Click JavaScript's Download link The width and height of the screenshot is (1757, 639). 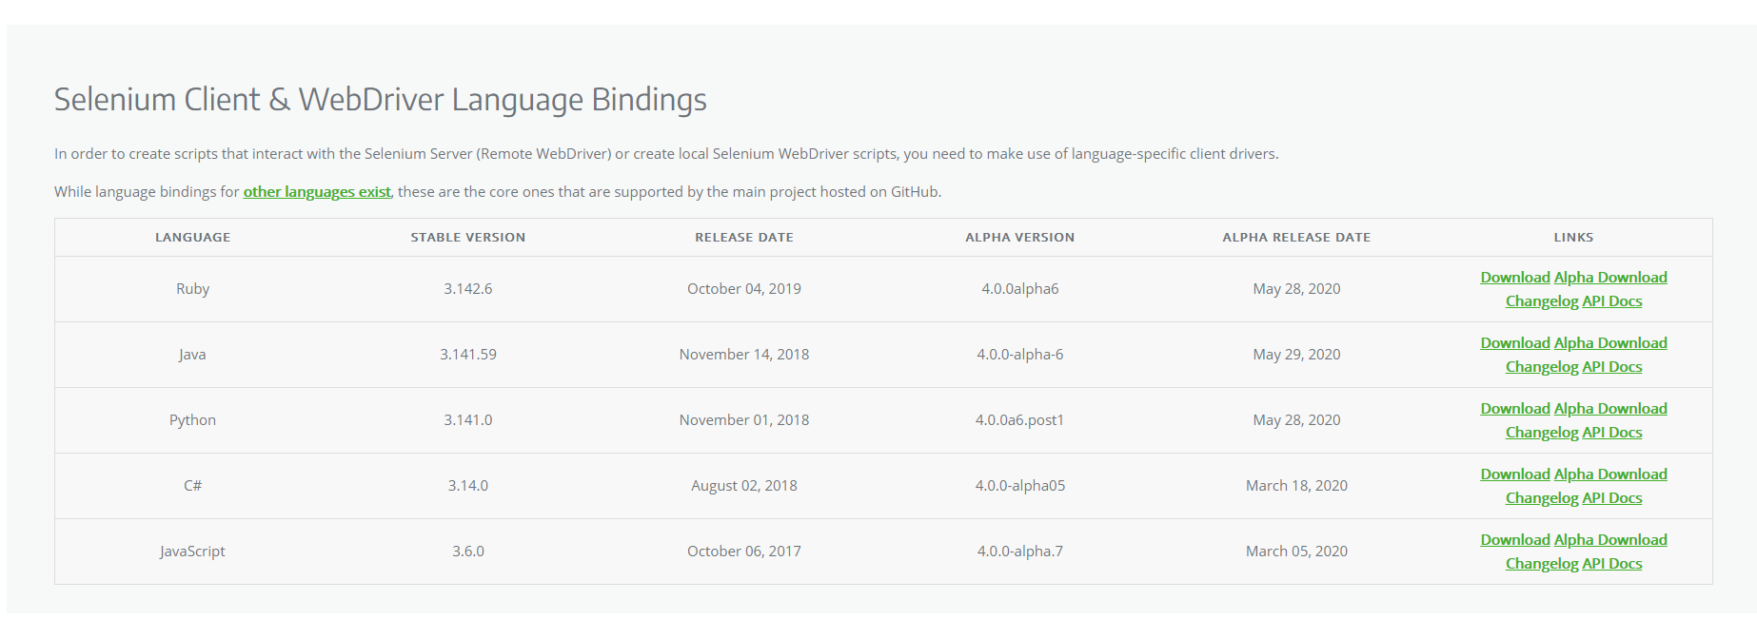pos(1514,540)
